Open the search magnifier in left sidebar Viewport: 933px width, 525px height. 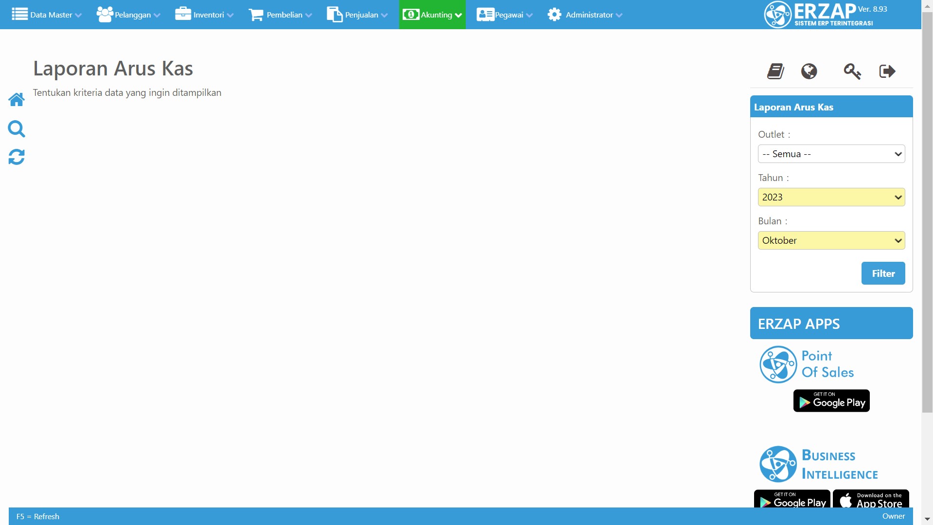17,129
